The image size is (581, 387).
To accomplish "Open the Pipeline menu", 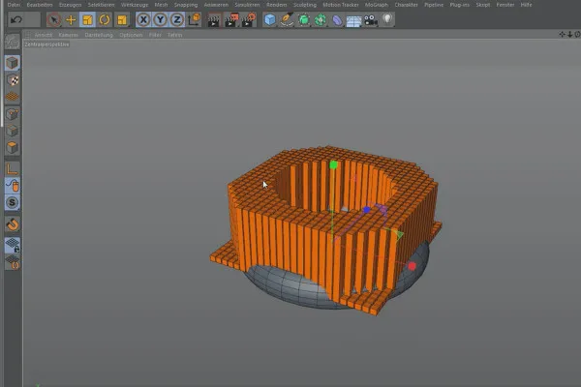I will click(x=434, y=5).
